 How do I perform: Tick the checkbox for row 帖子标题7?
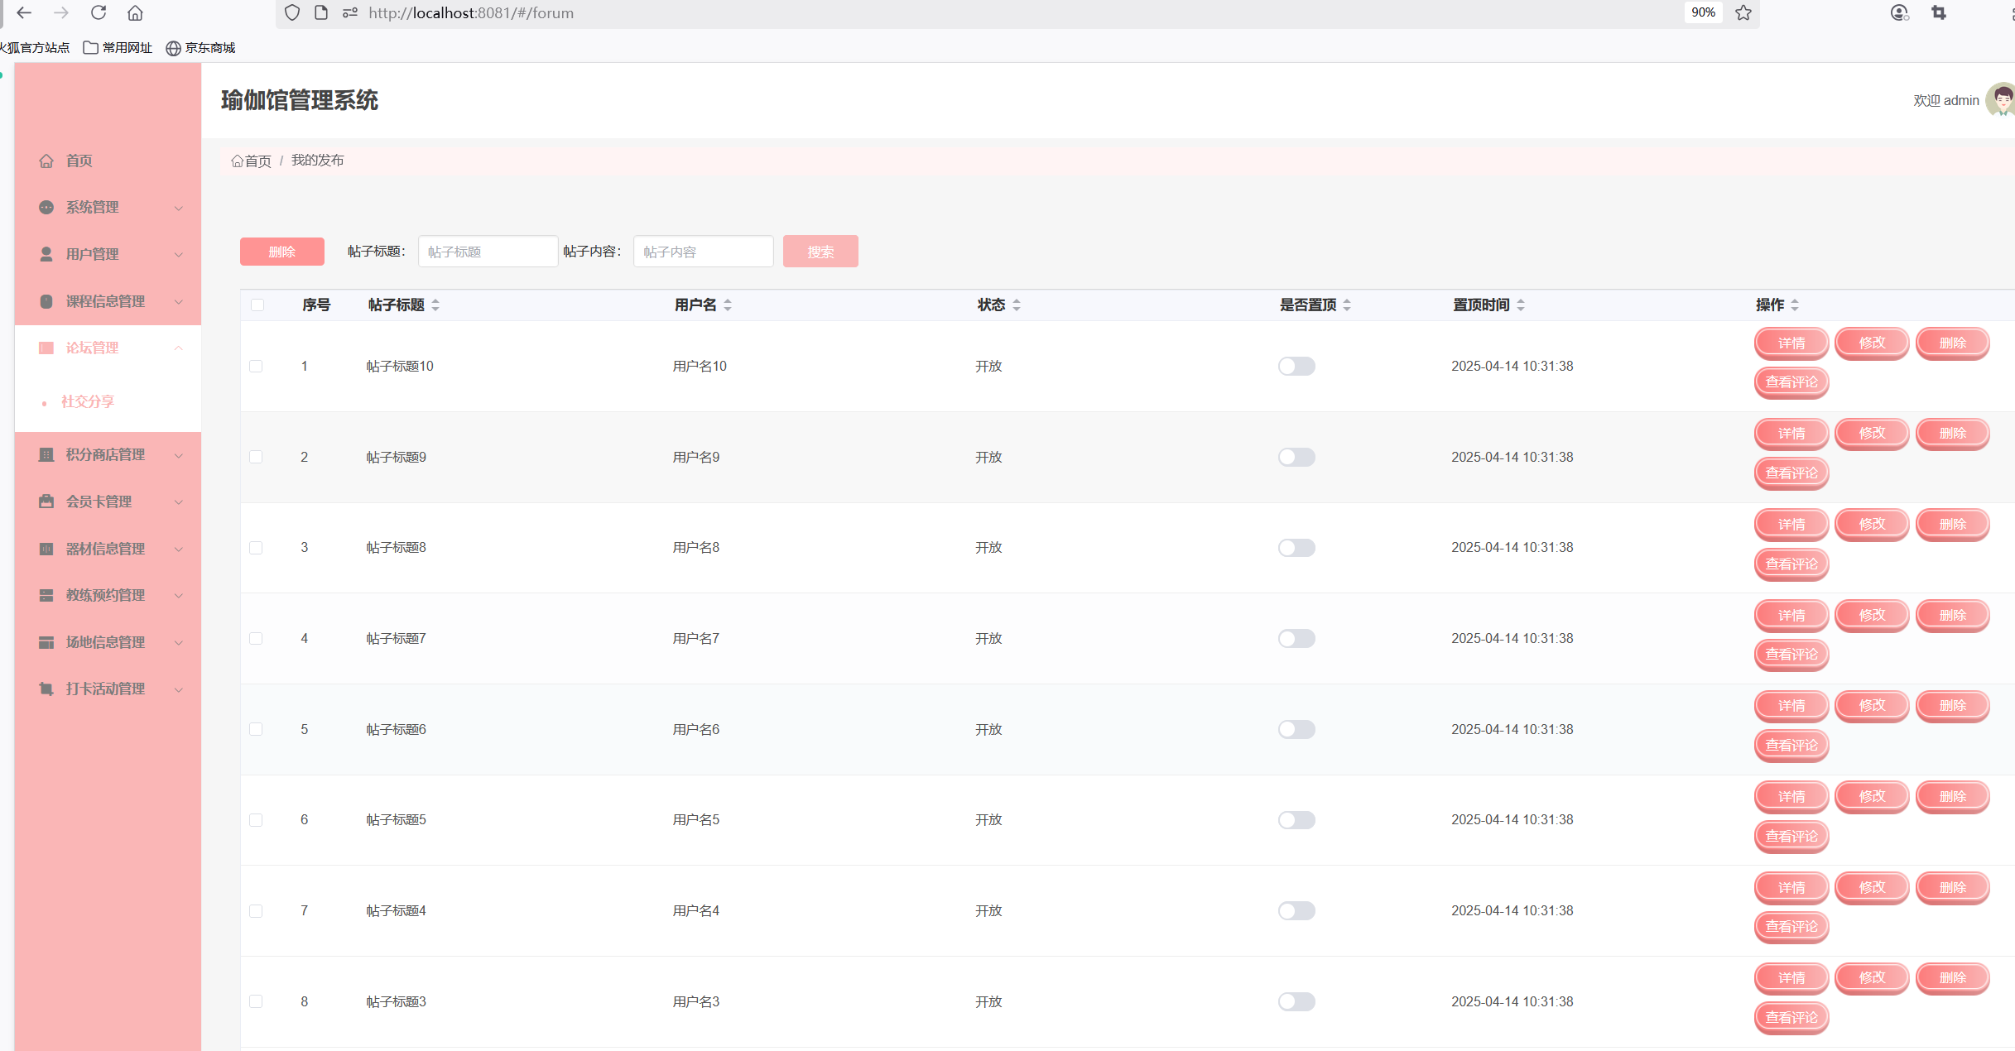(256, 639)
